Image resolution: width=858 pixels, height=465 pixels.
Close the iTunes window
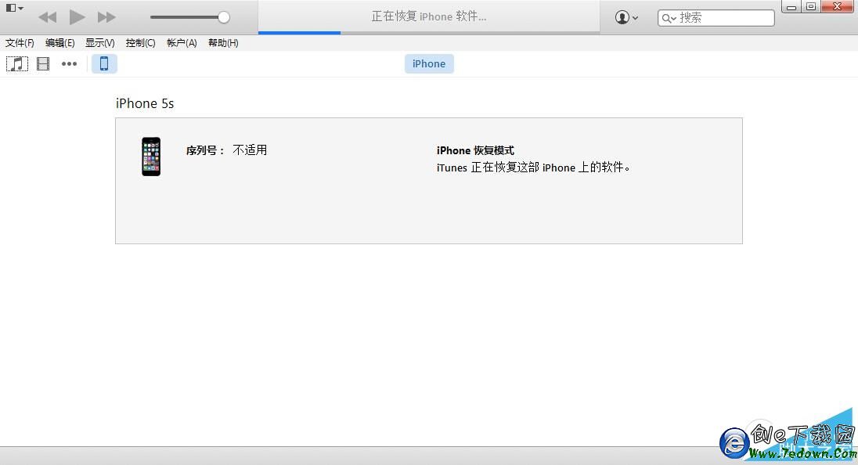click(x=838, y=6)
